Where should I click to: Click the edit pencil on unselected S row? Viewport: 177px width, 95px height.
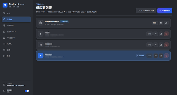tap(161, 34)
